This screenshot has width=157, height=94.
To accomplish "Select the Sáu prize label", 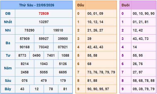I will [x=8, y=81].
